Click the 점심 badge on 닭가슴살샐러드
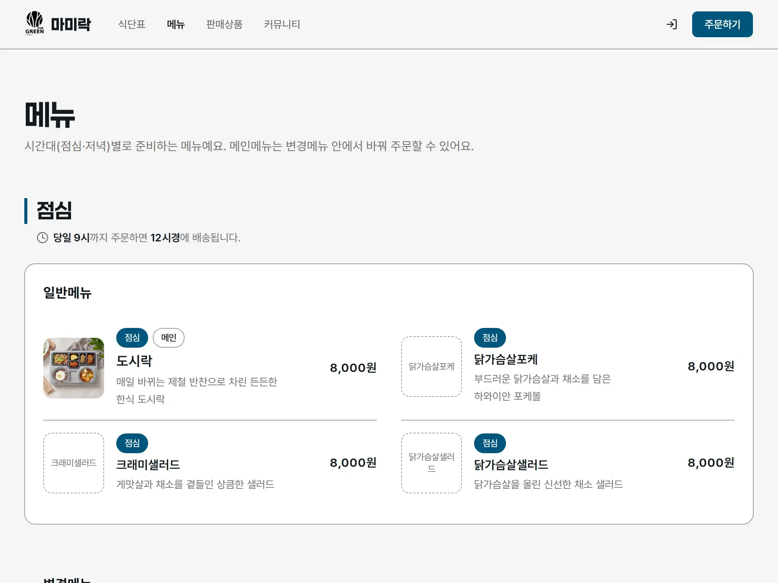The image size is (778, 583). pos(490,443)
